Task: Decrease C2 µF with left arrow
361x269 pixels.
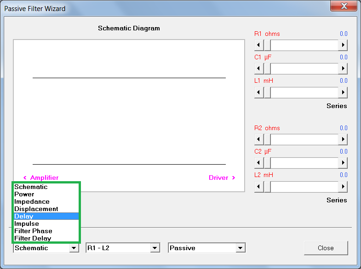Action: pos(258,163)
